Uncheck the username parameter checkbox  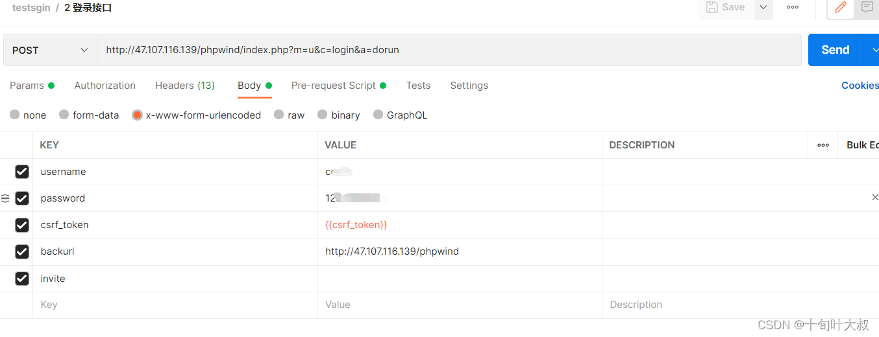point(22,172)
